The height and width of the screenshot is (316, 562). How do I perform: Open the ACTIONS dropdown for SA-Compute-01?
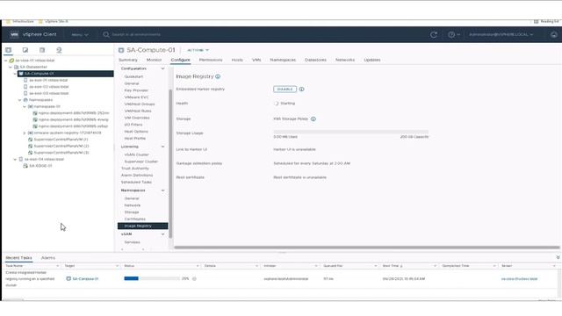(198, 50)
